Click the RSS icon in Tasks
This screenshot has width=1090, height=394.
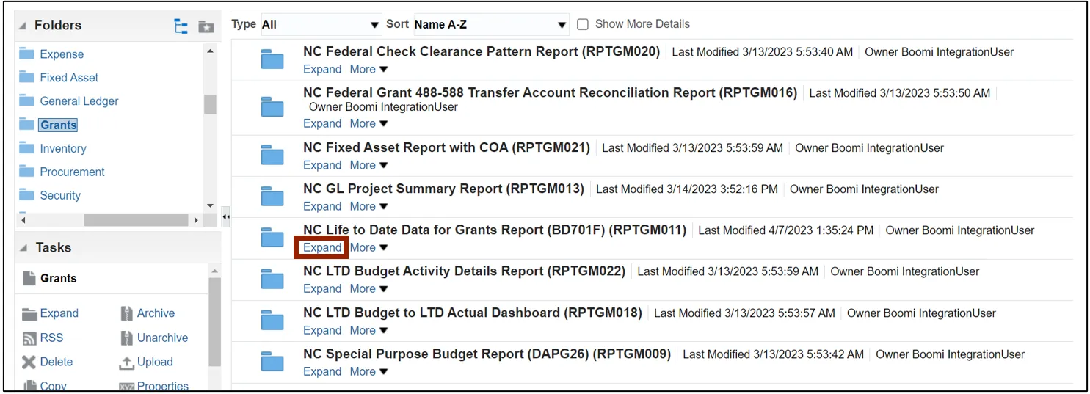(x=29, y=338)
